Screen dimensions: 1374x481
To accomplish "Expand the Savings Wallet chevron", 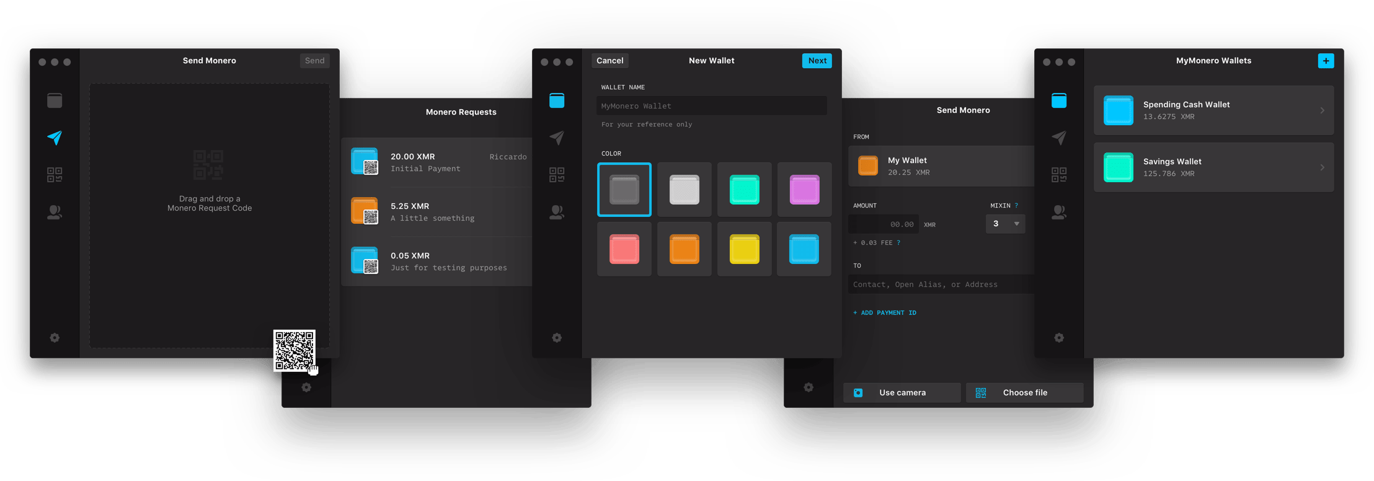I will (x=1322, y=167).
